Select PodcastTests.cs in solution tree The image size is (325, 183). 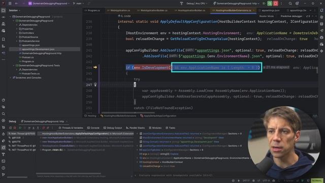[x=30, y=74]
